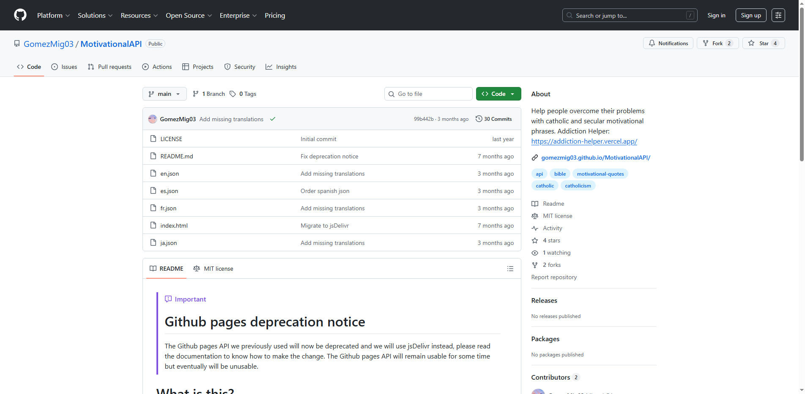The height and width of the screenshot is (394, 805).
Task: Expand the Enterprise menu
Action: tap(238, 15)
